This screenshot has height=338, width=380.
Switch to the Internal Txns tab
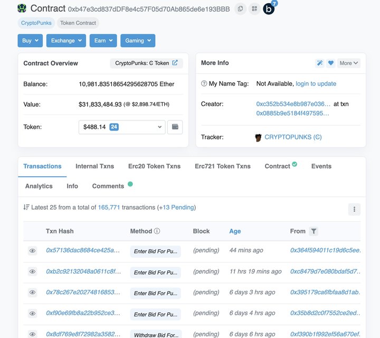pos(94,166)
